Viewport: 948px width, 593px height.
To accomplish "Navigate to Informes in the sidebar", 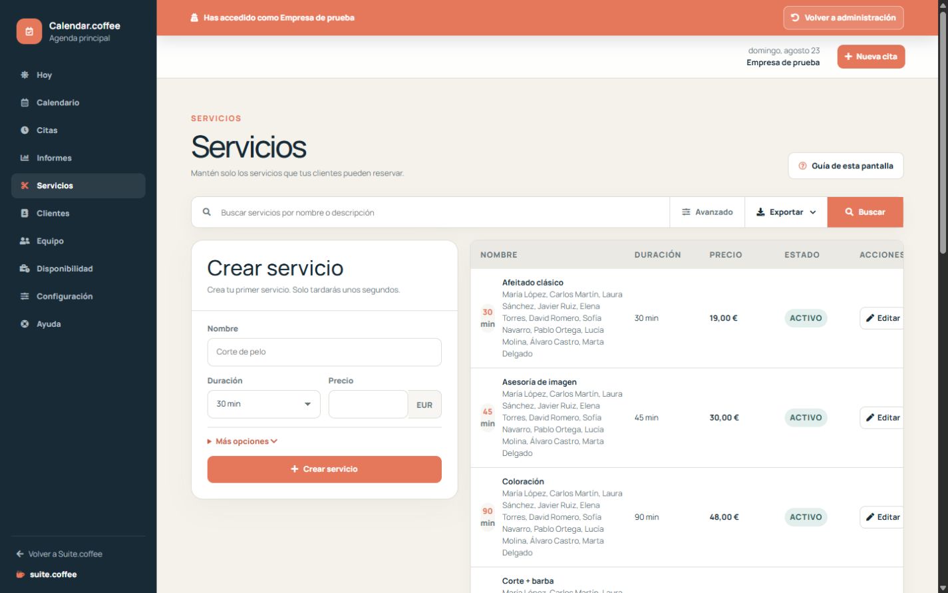I will pyautogui.click(x=79, y=158).
